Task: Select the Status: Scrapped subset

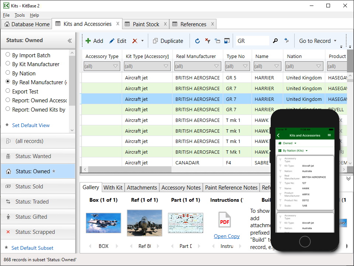Action: (38, 232)
